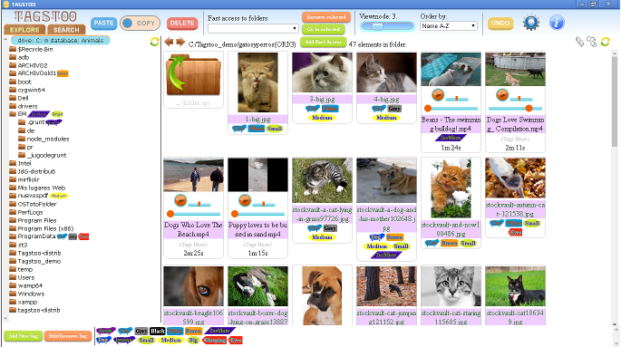The image size is (621, 347).
Task: Open the Order by Name A-Z dropdown
Action: (x=449, y=25)
